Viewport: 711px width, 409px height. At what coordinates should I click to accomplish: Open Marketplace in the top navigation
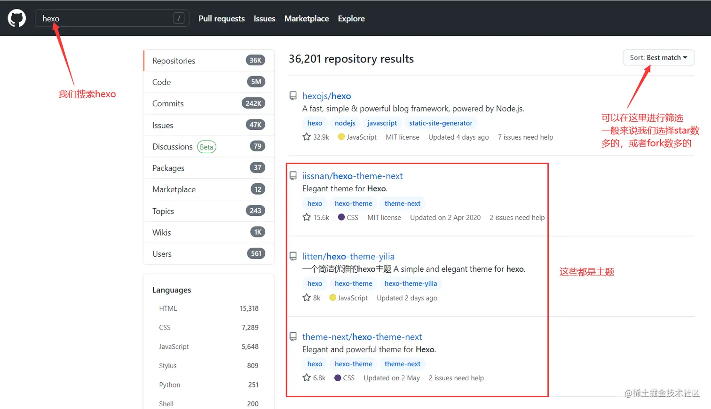click(307, 18)
